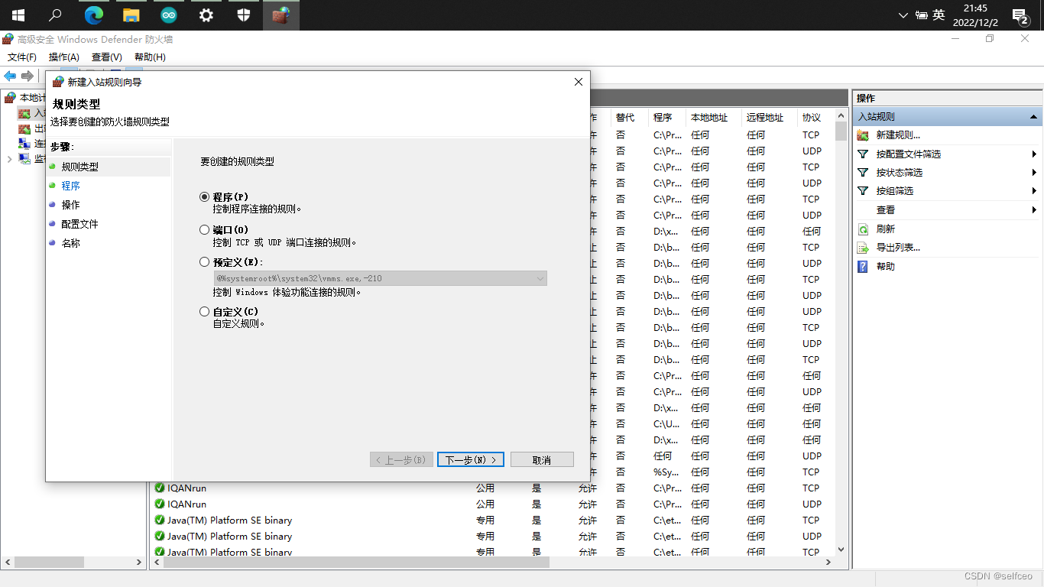1044x587 pixels.
Task: Open the 查看(V) menu
Action: tap(107, 57)
